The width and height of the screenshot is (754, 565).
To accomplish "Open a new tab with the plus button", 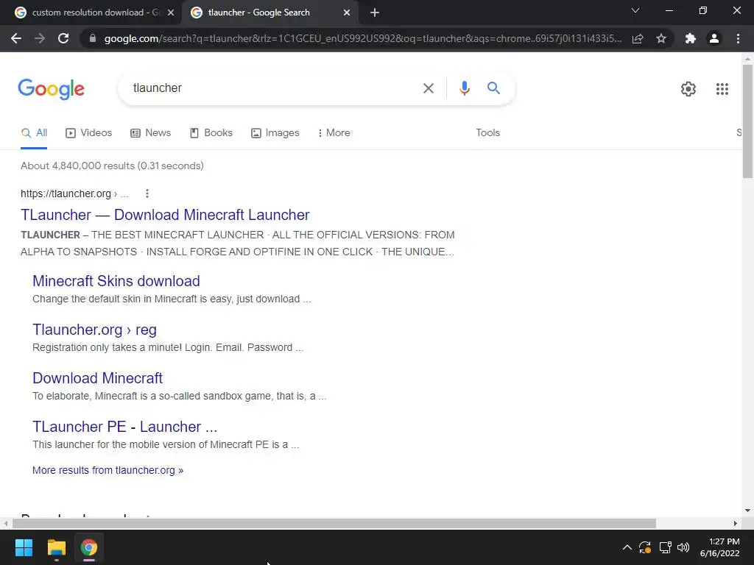I will (375, 13).
